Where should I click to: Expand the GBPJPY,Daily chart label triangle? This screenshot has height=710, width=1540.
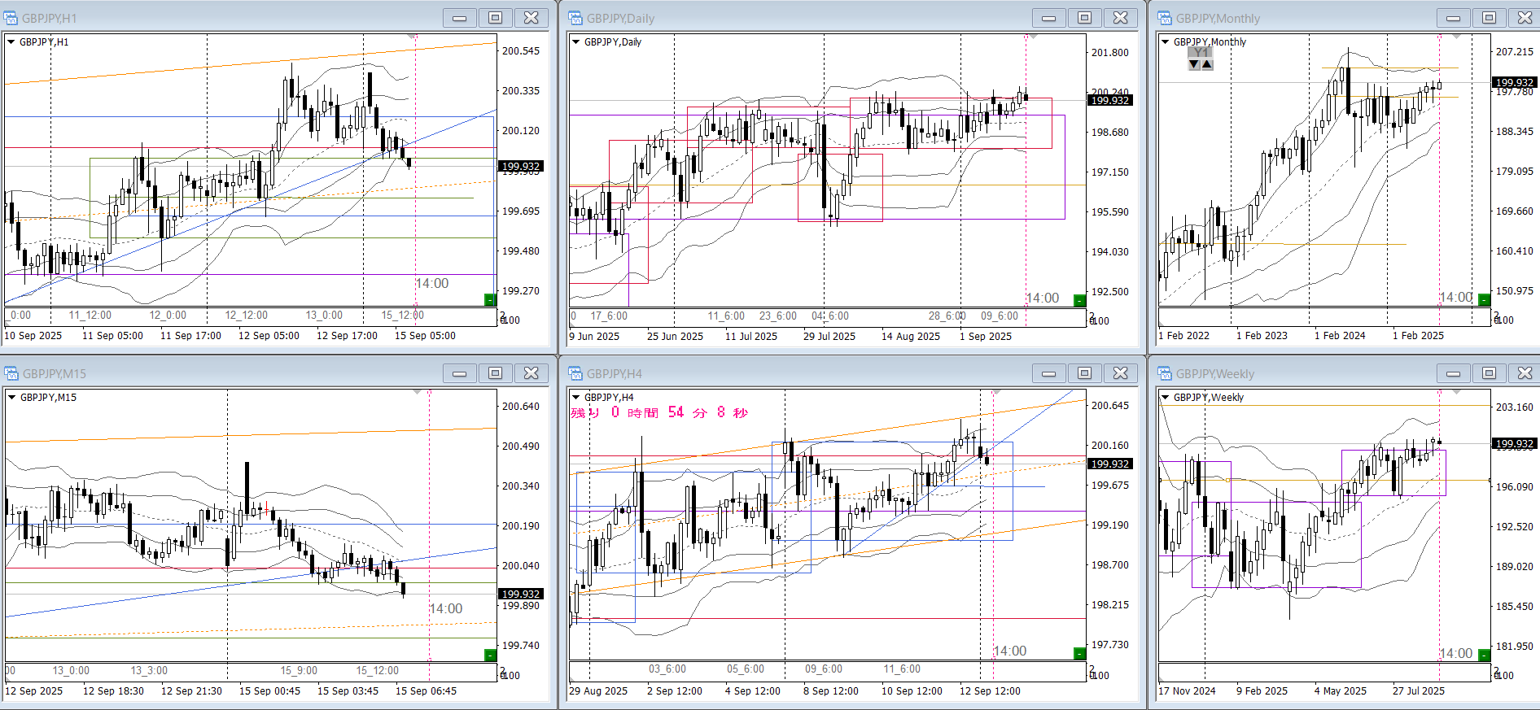pyautogui.click(x=575, y=41)
